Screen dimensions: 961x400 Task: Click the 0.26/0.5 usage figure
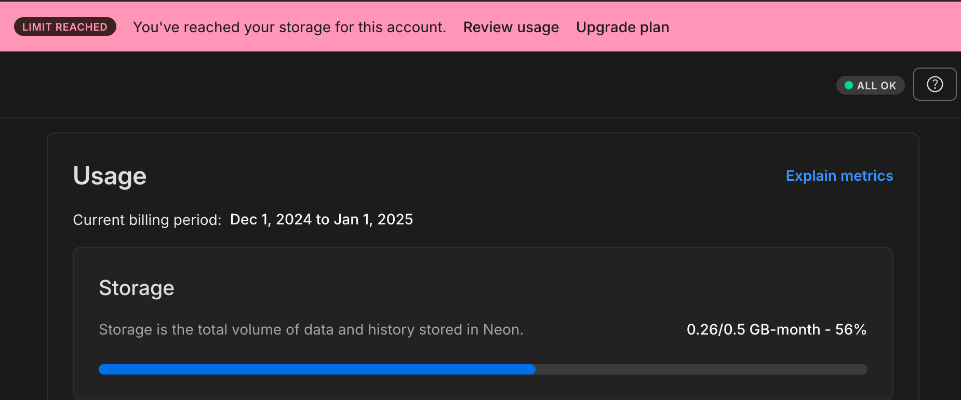(716, 329)
